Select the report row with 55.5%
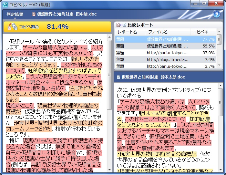Image resolution: width=226 pixels, height=175 pixels. tap(166, 46)
